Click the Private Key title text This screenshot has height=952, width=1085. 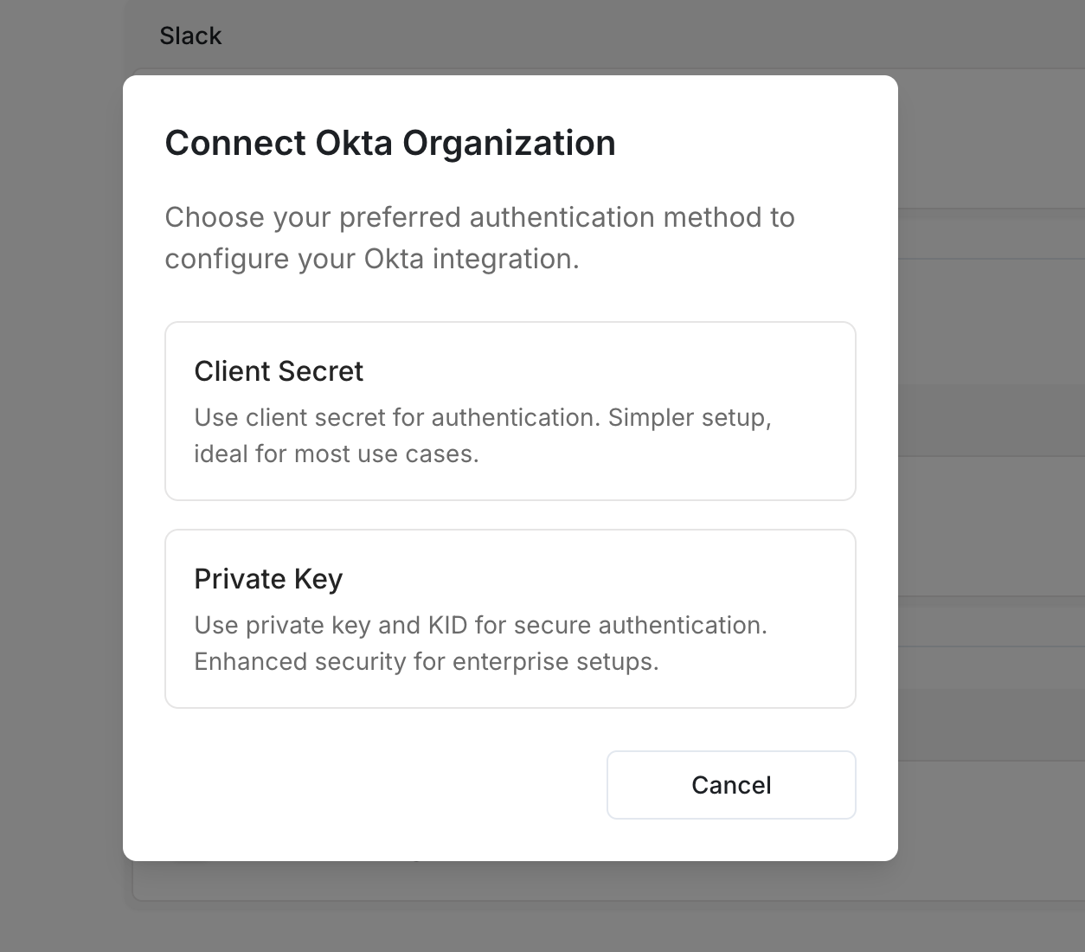click(268, 579)
